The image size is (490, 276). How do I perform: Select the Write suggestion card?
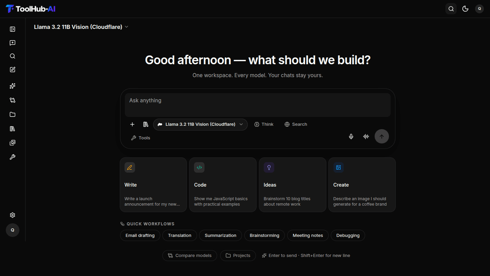click(x=153, y=185)
